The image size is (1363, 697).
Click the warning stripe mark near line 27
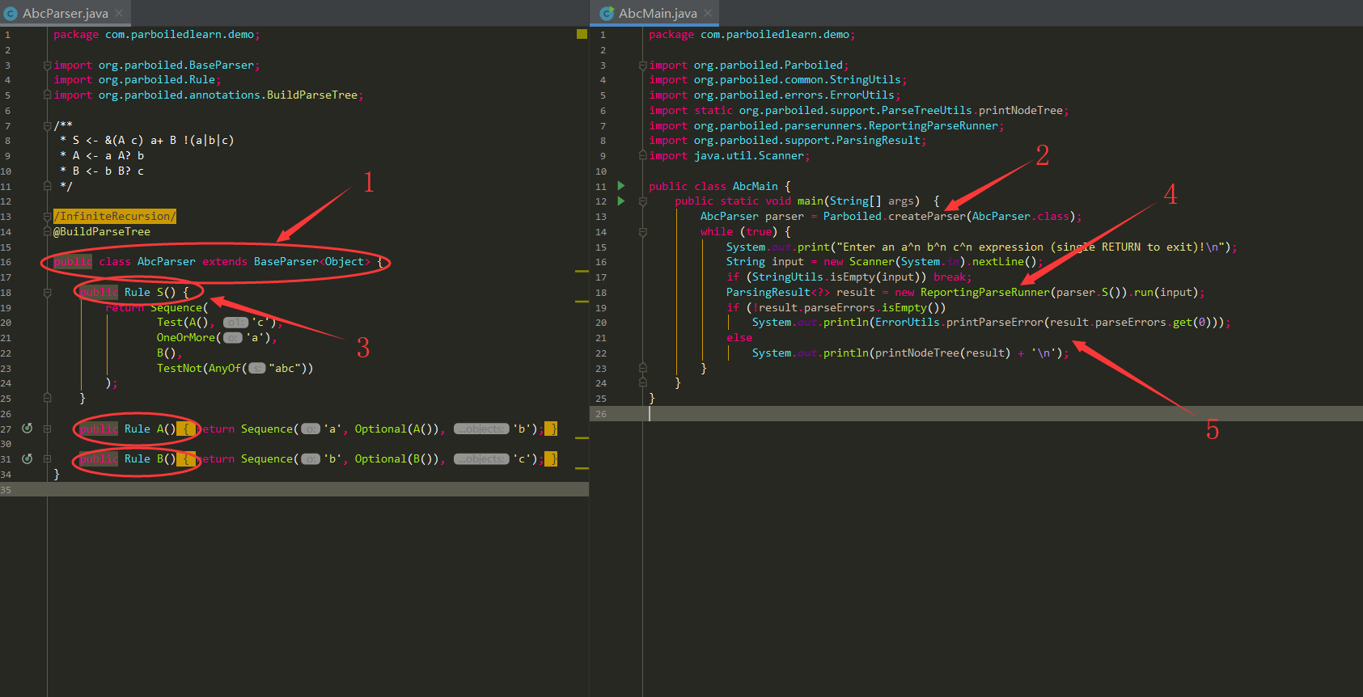tap(582, 437)
